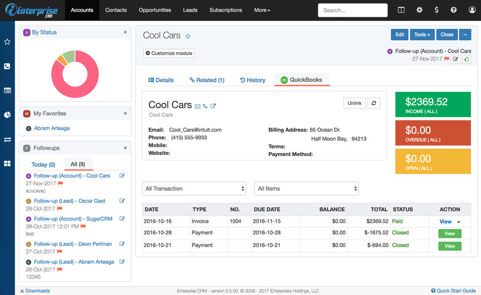This screenshot has width=481, height=295.
Task: Expand the All Transaction dropdown
Action: coord(194,189)
